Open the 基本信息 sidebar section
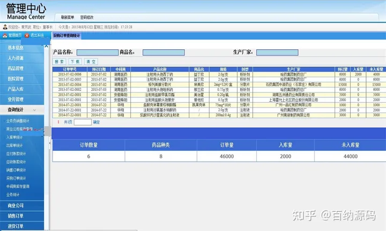 (16, 48)
